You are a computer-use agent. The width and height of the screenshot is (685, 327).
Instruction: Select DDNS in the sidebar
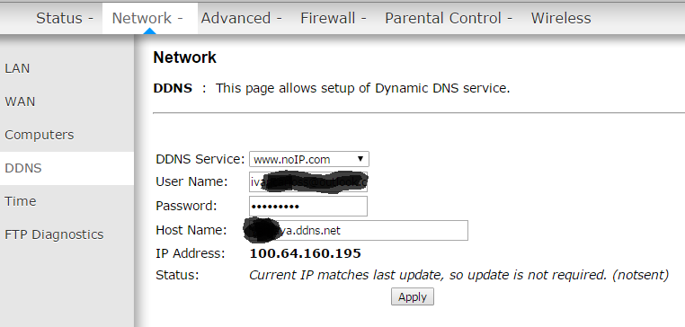67,168
